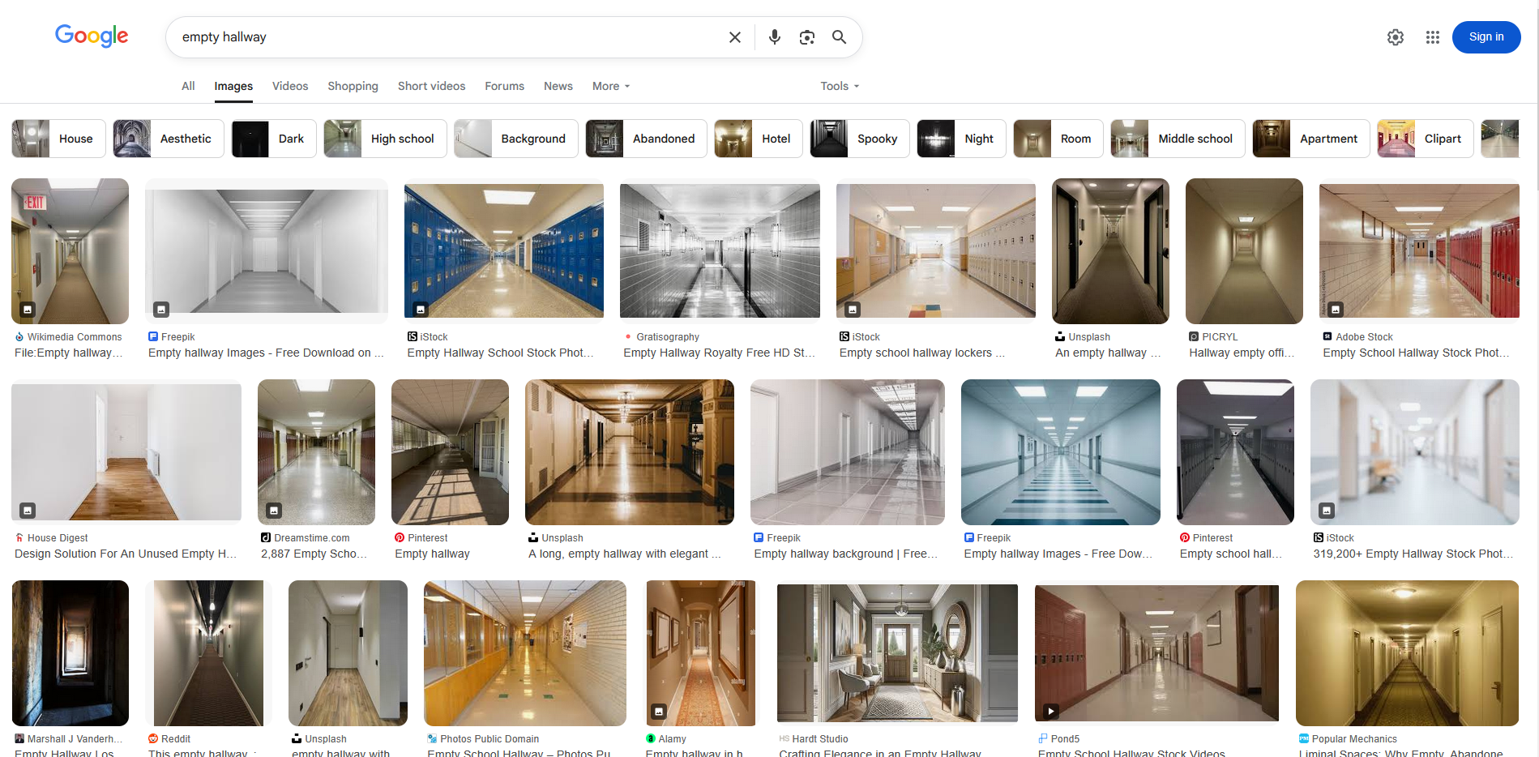
Task: Open the News results tab
Action: coord(558,86)
